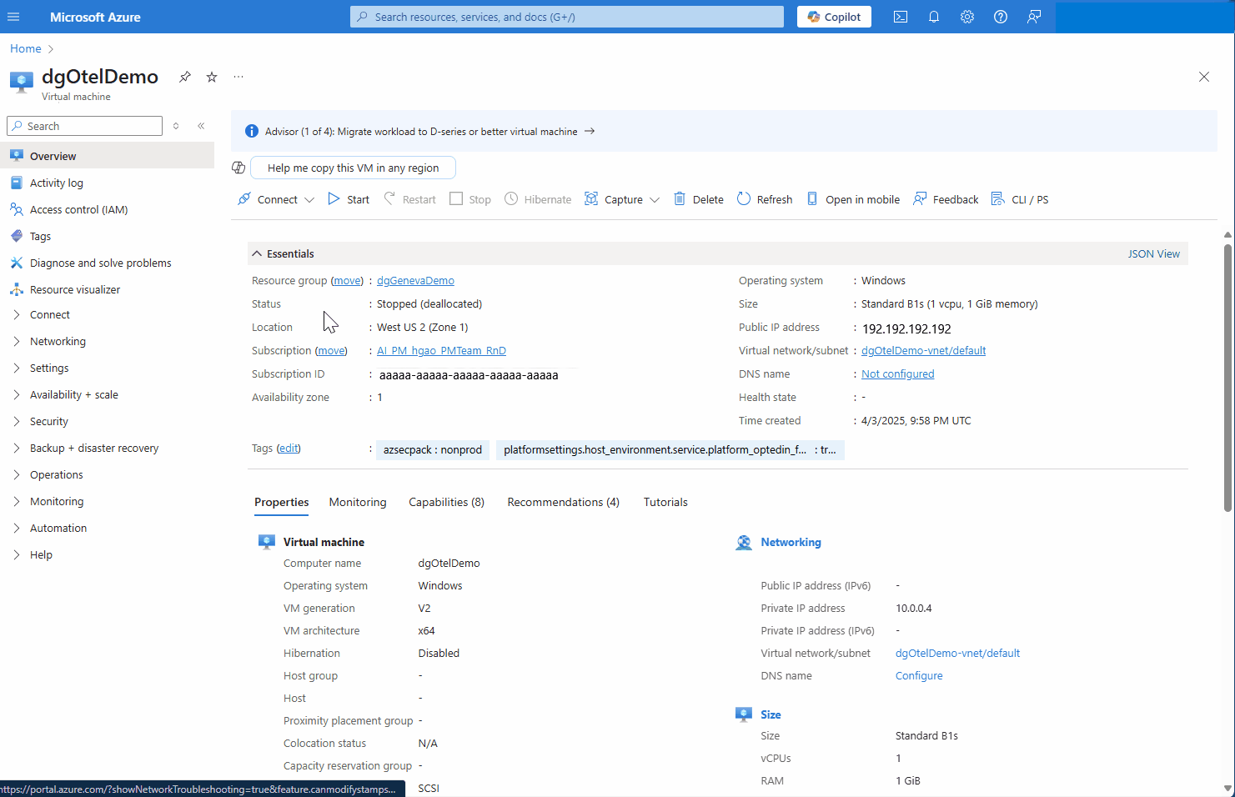Refresh the VM overview
Viewport: 1235px width, 797px height.
[x=765, y=199]
